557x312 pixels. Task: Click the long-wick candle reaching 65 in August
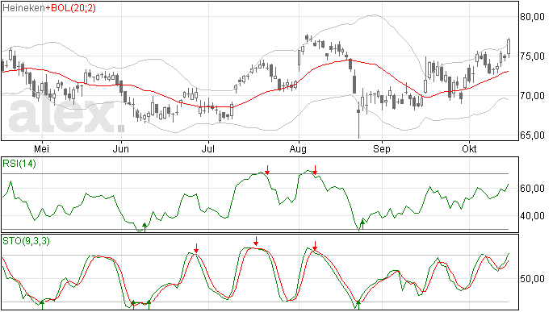(358, 119)
